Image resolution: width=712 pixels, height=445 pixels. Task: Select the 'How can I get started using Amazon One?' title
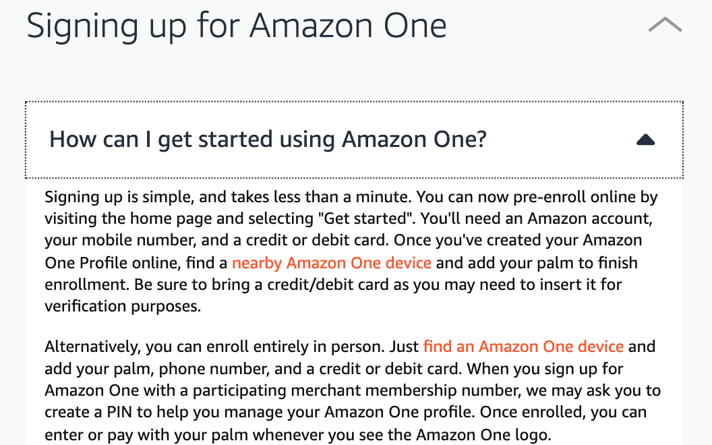click(x=268, y=140)
